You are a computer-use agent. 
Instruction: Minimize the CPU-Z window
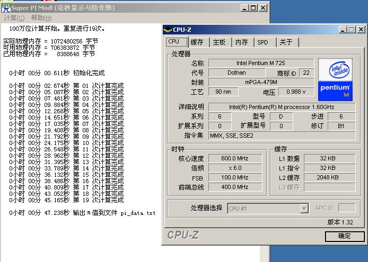click(x=344, y=30)
